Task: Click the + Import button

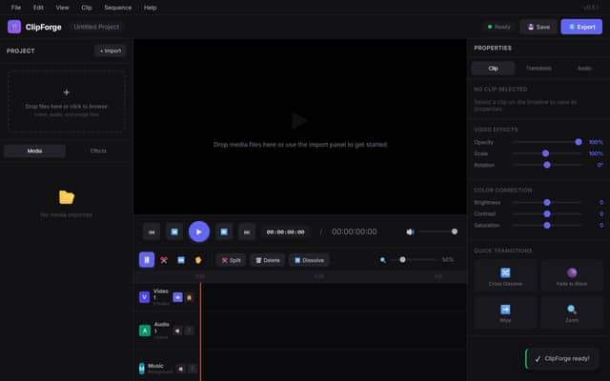Action: click(111, 50)
